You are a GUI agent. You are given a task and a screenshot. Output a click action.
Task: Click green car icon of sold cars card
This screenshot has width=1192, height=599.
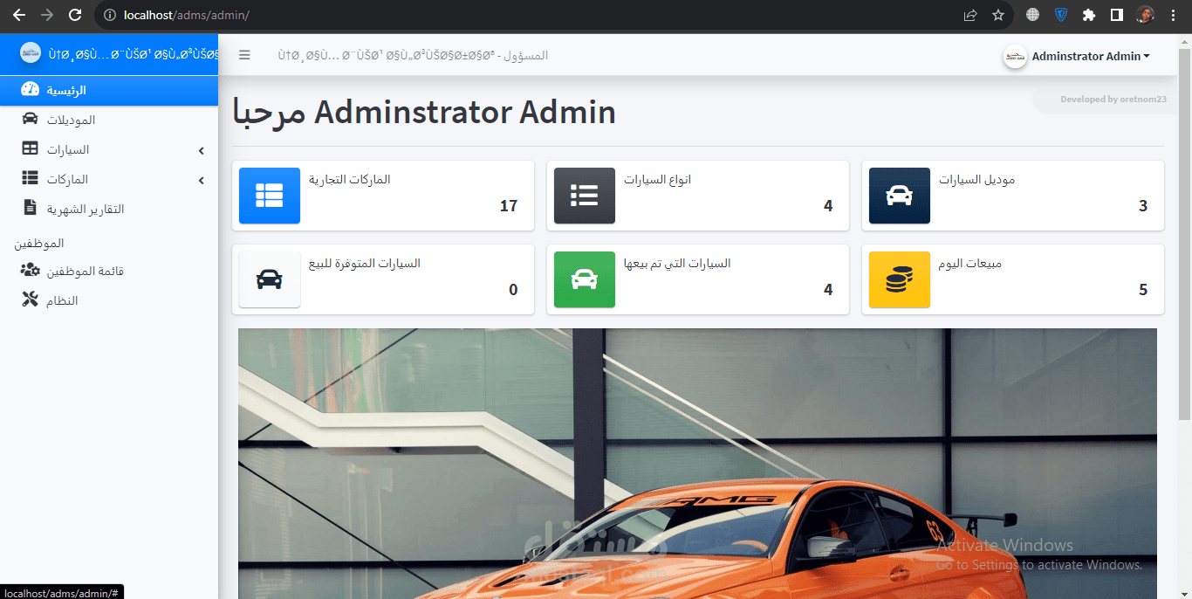coord(585,279)
